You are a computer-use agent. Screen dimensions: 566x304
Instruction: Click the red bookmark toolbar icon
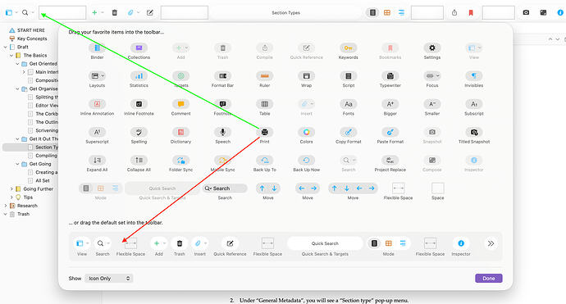471,12
